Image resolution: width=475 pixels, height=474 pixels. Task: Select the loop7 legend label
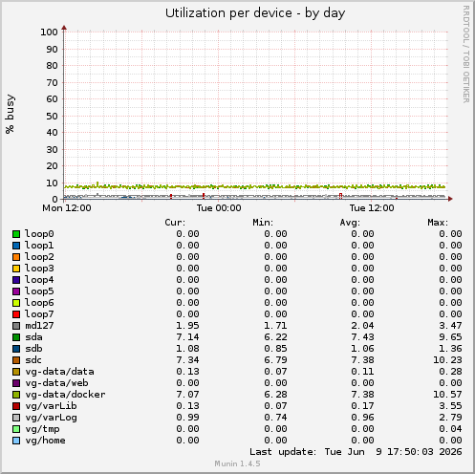tap(39, 314)
